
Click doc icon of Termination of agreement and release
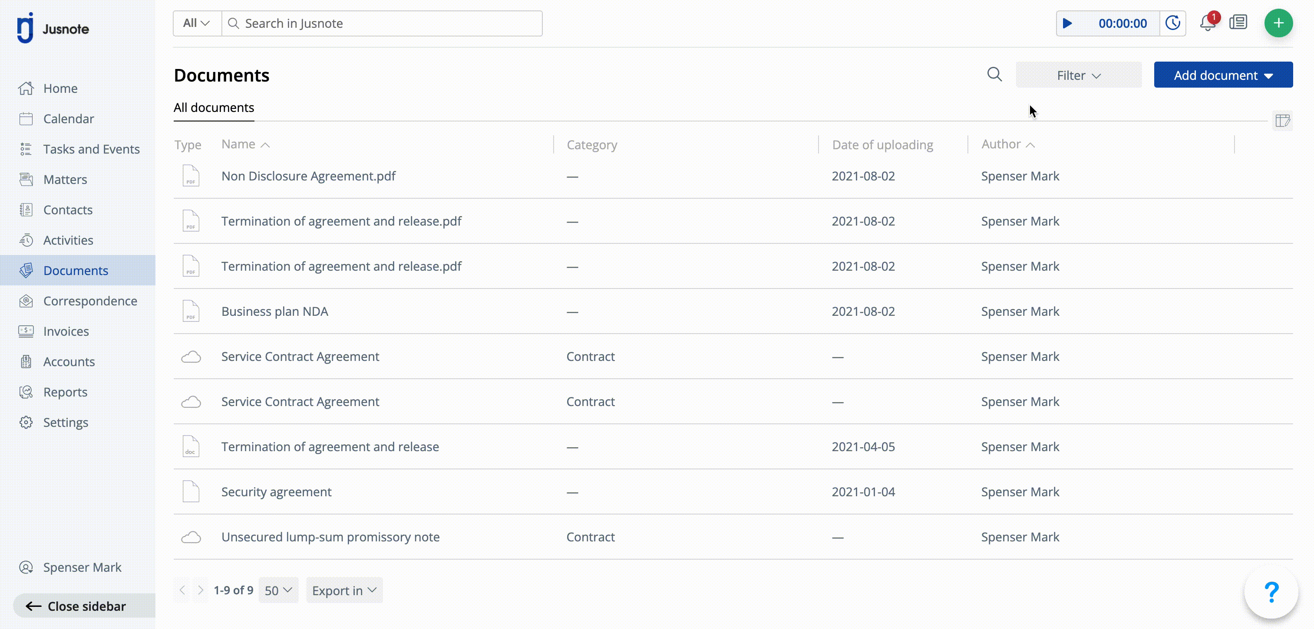(191, 446)
